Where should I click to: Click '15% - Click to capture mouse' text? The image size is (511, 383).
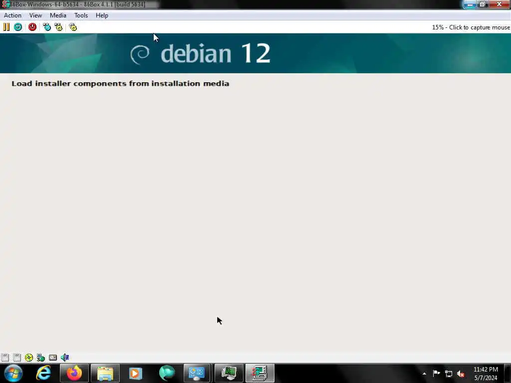[471, 27]
